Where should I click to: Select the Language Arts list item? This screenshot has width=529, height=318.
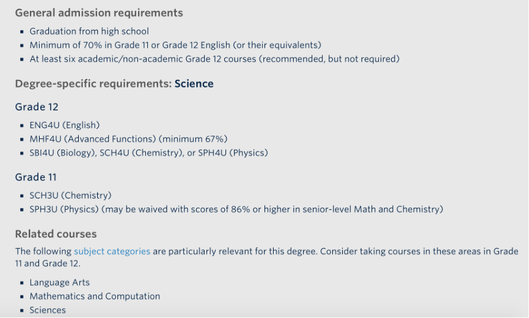[x=60, y=283]
